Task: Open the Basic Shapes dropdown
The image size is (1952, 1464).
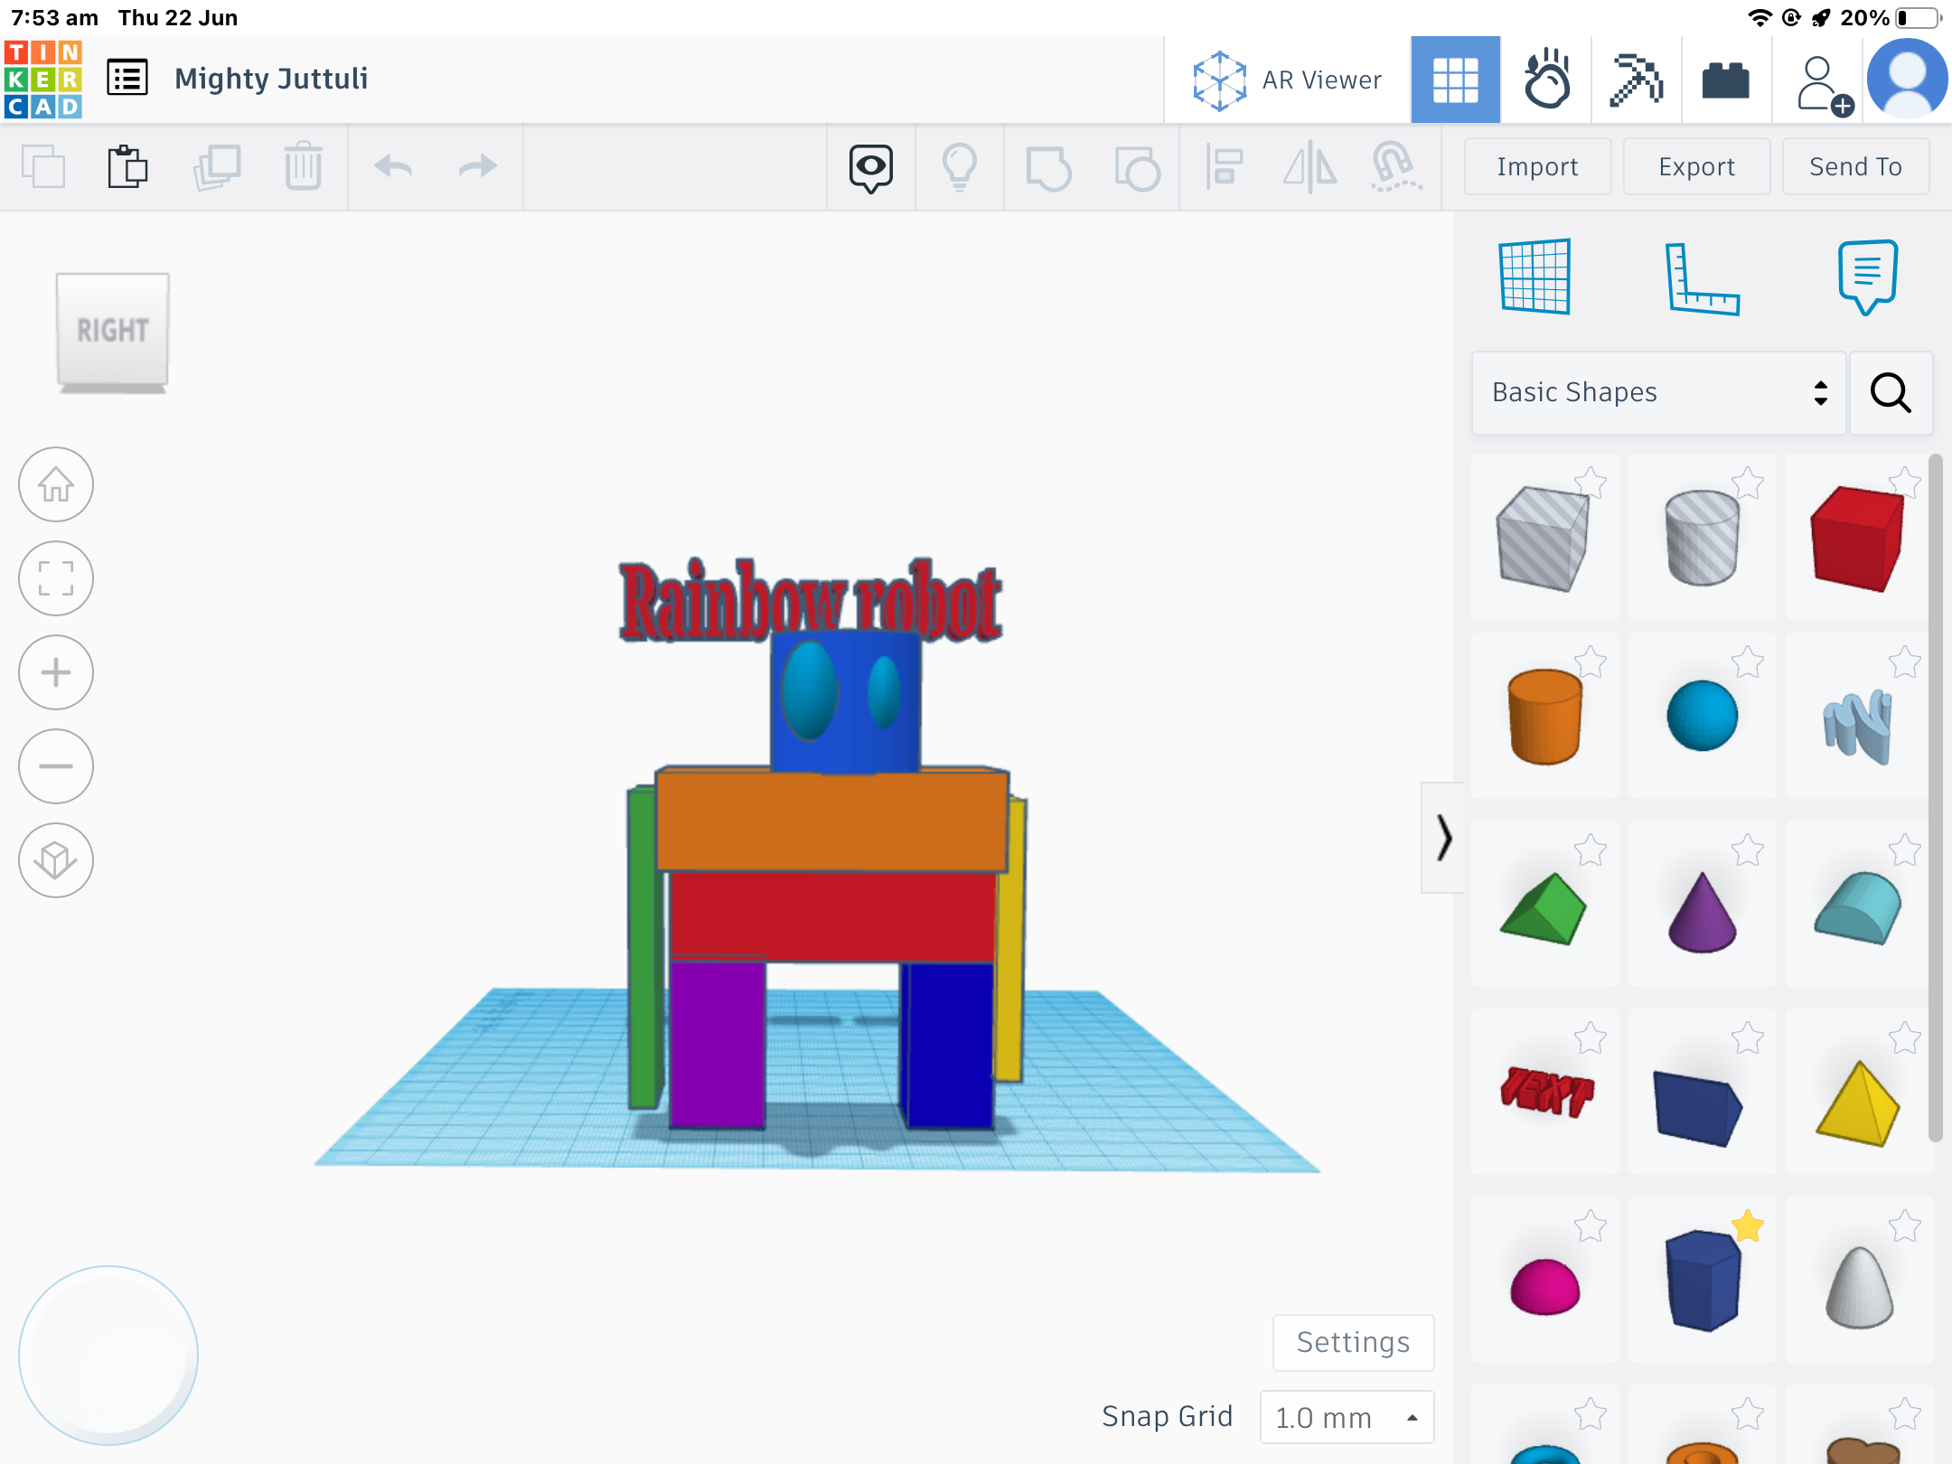Action: click(1658, 392)
